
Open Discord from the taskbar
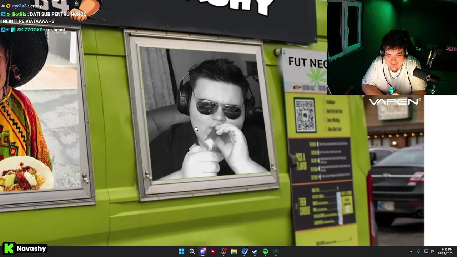(x=202, y=251)
